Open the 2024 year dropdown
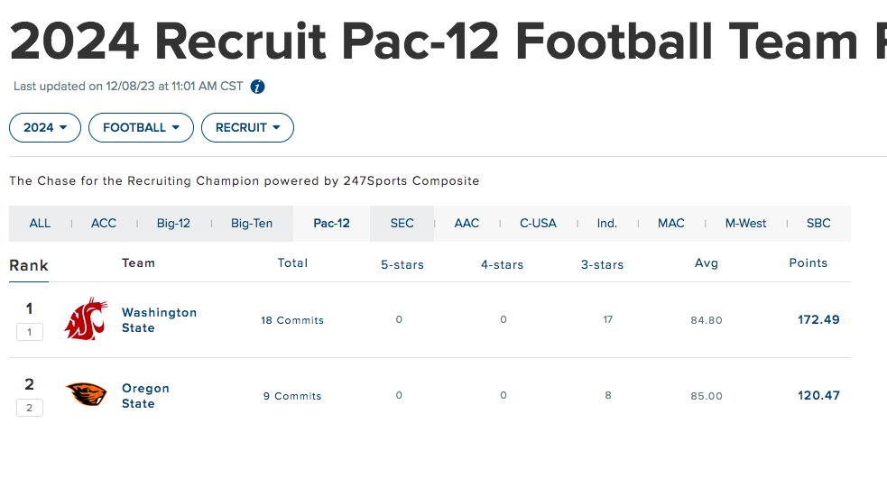Image resolution: width=887 pixels, height=497 pixels. click(x=45, y=128)
